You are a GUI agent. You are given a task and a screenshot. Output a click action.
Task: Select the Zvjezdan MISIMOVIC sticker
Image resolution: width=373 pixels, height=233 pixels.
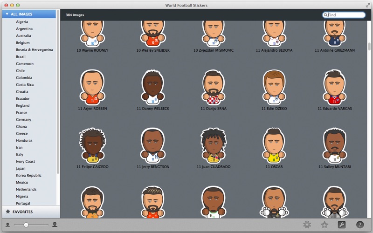pyautogui.click(x=214, y=34)
